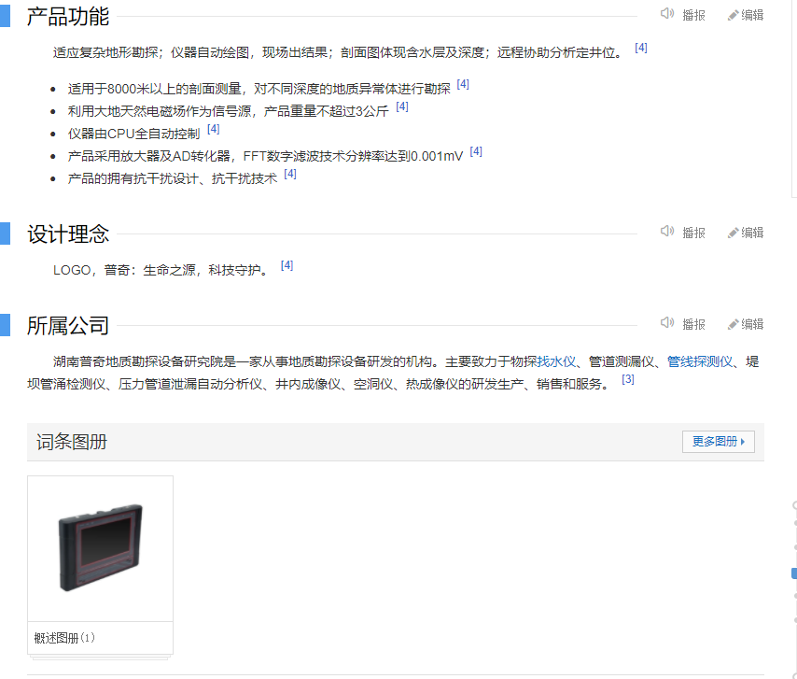Image resolution: width=797 pixels, height=679 pixels.
Task: Click the blue marker on side navigation
Action: click(794, 573)
